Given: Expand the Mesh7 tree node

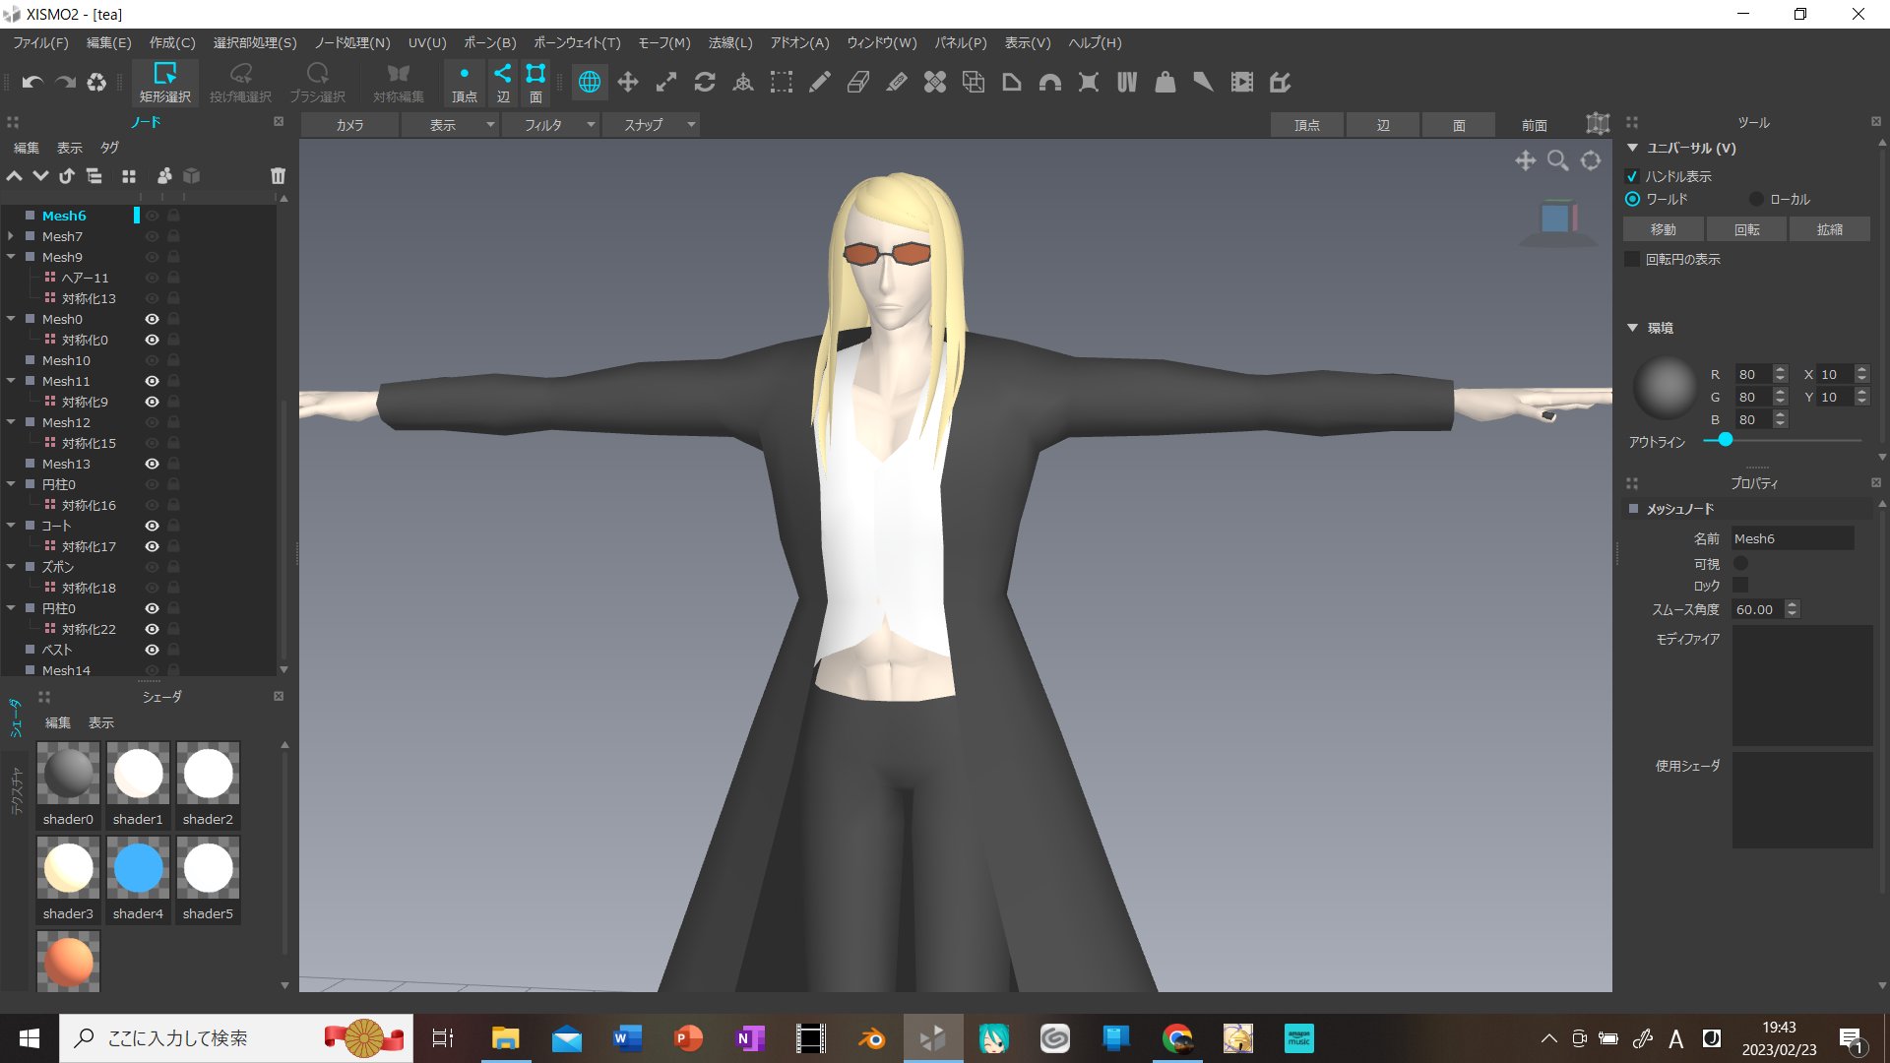Looking at the screenshot, I should coord(11,236).
